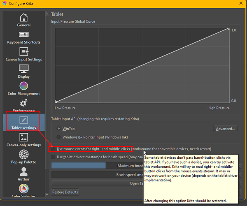Click the Tablet Input API heading text
This screenshot has width=247, height=206.
tap(95, 119)
